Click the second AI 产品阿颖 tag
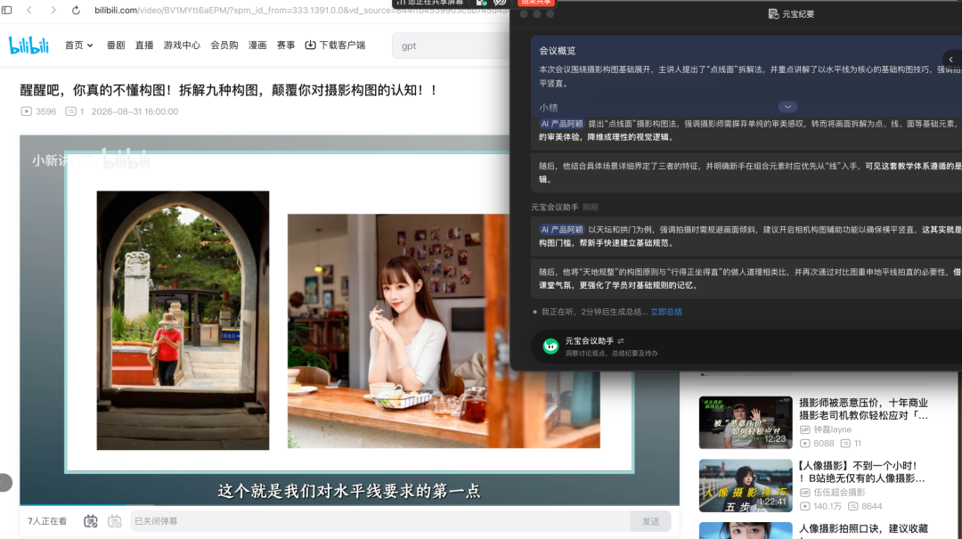This screenshot has width=962, height=539. (561, 230)
